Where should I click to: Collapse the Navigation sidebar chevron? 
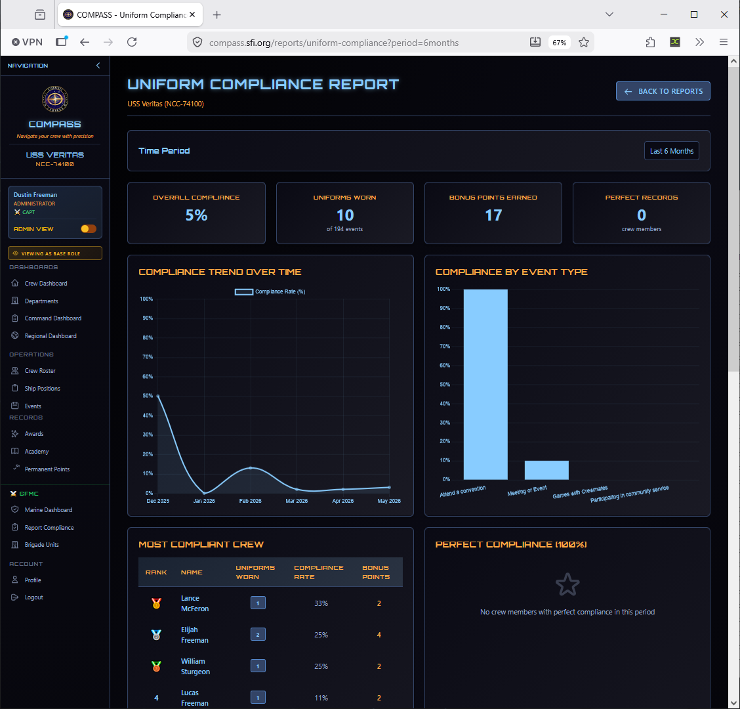pos(98,66)
